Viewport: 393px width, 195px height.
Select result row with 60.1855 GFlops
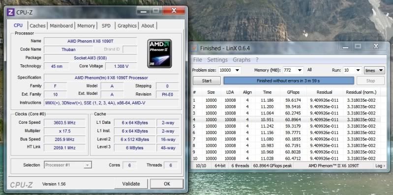tap(286, 139)
